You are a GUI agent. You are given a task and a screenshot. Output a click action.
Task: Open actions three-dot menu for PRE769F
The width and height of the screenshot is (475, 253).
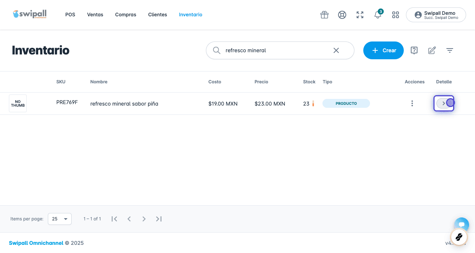click(x=412, y=103)
